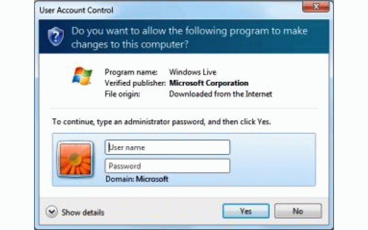
Task: Click the Show details label text
Action: pos(83,213)
